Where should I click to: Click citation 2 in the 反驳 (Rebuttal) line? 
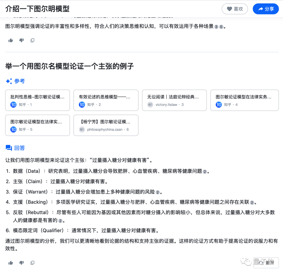60,221
